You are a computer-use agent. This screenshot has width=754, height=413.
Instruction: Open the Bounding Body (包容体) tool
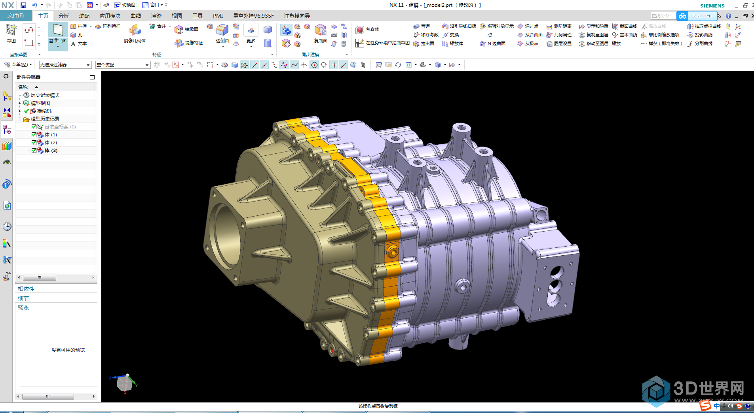click(x=367, y=29)
